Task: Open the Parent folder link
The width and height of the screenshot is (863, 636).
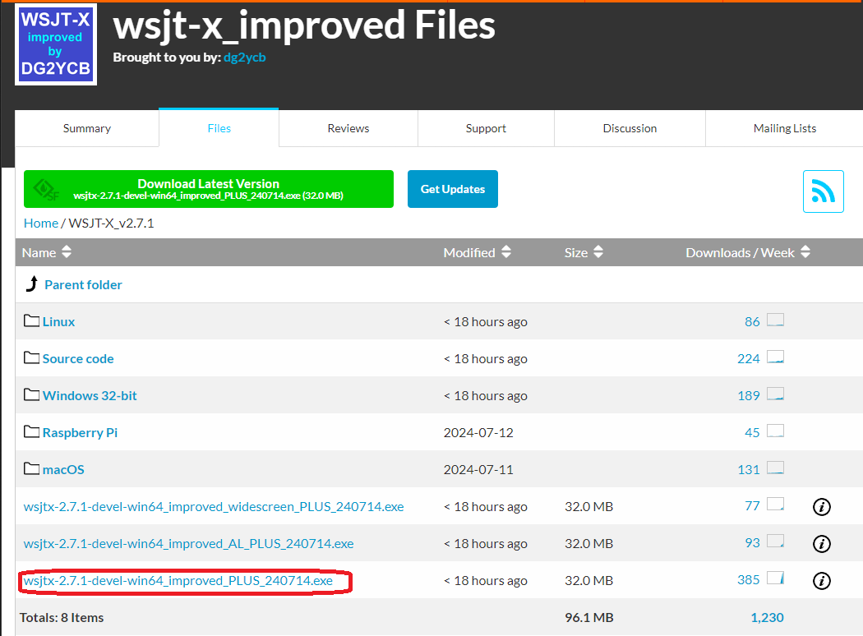Action: (x=83, y=284)
